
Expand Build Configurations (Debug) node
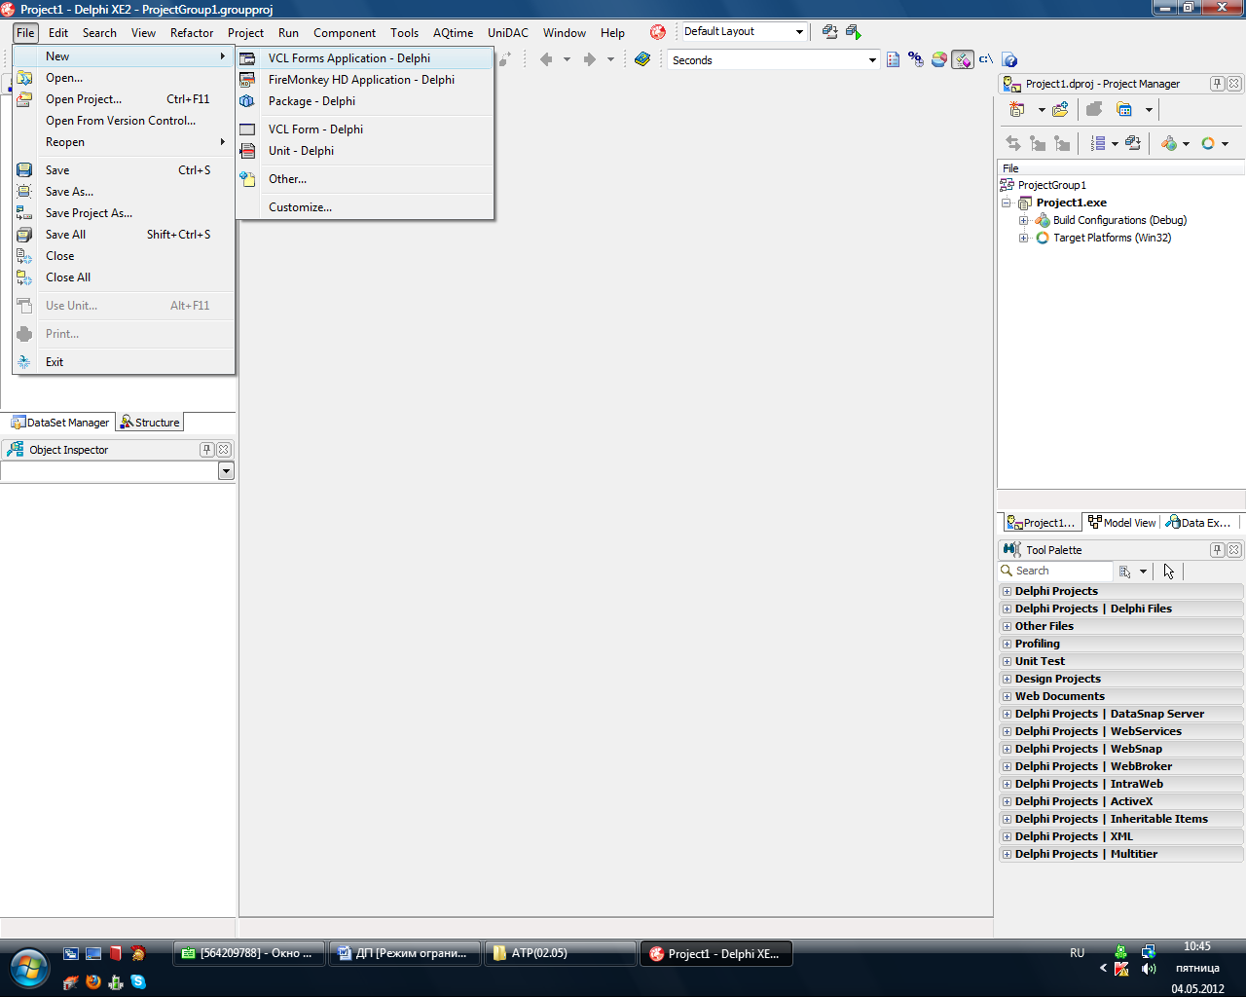(x=1024, y=220)
